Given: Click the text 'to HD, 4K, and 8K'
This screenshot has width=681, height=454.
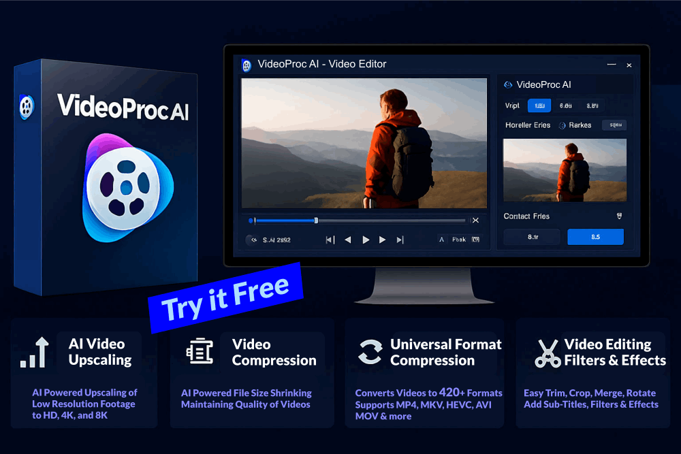Looking at the screenshot, I should tap(70, 415).
